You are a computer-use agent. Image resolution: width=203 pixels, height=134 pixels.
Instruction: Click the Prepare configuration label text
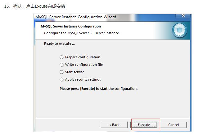click(x=83, y=57)
